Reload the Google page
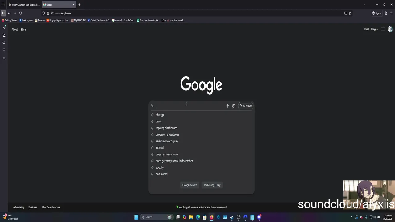The height and width of the screenshot is (222, 395). (20, 13)
